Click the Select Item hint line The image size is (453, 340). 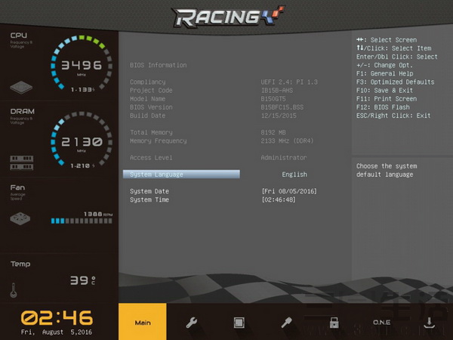(x=394, y=48)
